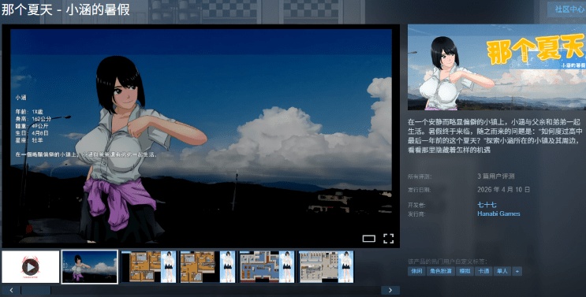Screen dimensions: 586x297
Task: Click the 开发者 label
Action: (x=416, y=205)
